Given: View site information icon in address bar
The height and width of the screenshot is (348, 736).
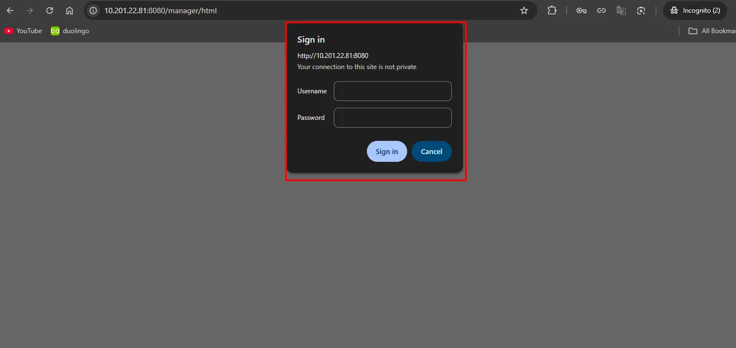Looking at the screenshot, I should pyautogui.click(x=94, y=10).
